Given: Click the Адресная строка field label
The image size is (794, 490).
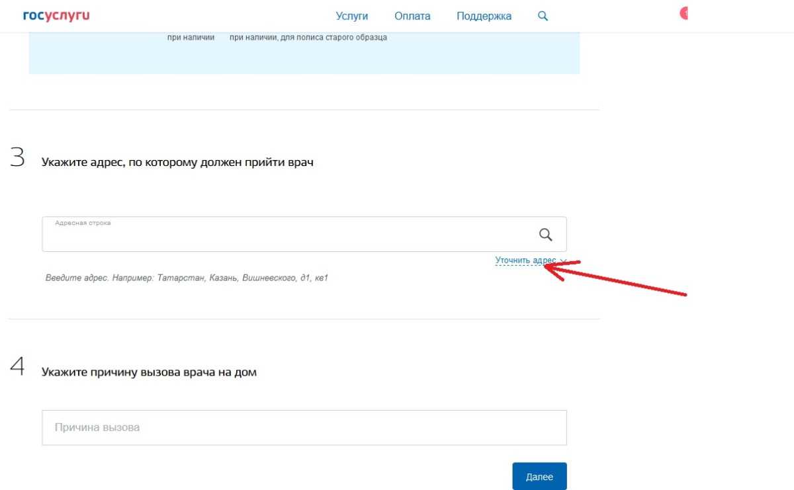Looking at the screenshot, I should tap(83, 224).
